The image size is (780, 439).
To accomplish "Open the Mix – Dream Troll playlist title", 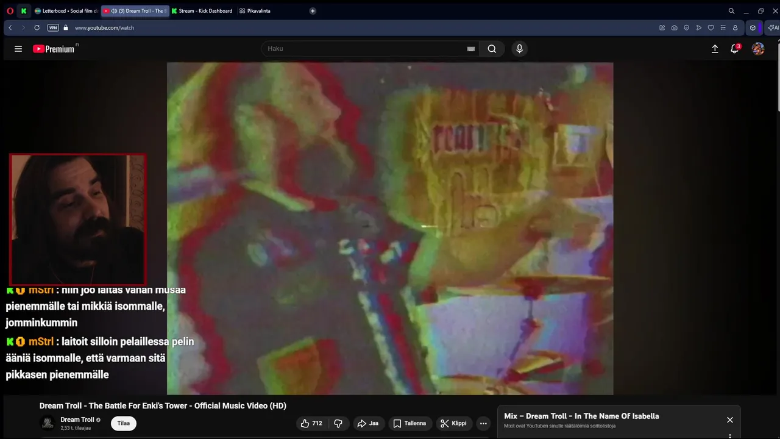I will coord(581,416).
